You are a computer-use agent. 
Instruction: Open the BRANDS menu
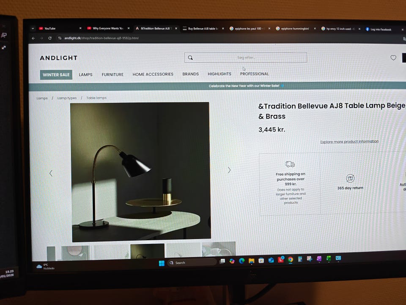pyautogui.click(x=191, y=74)
